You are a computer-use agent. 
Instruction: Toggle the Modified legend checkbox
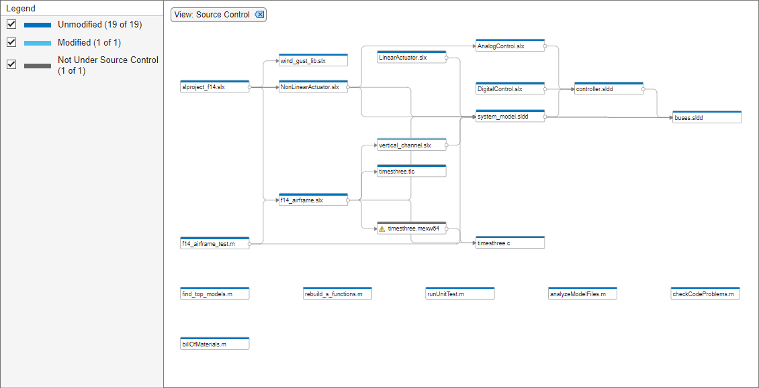click(x=11, y=43)
